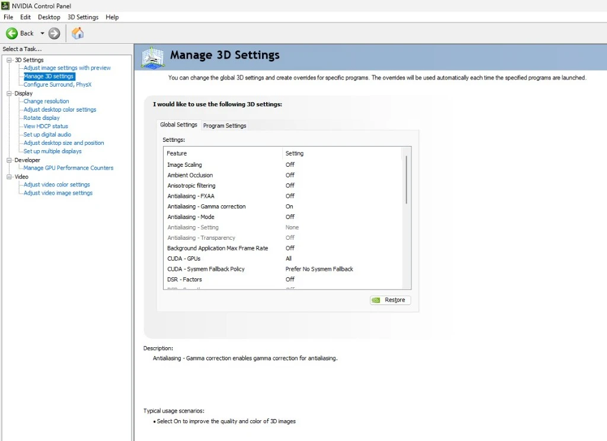This screenshot has width=607, height=441.
Task: Select Antialiasing - Gamma correction row
Action: [283, 207]
